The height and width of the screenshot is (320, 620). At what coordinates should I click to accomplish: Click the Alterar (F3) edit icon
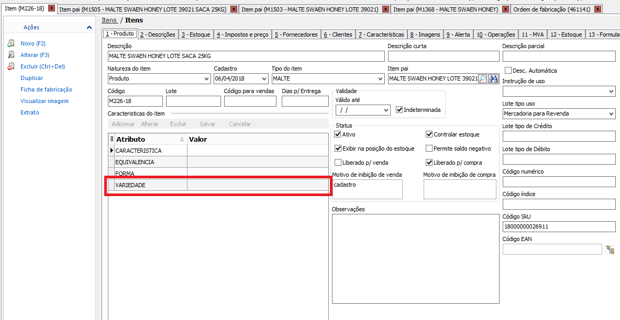[x=11, y=55]
